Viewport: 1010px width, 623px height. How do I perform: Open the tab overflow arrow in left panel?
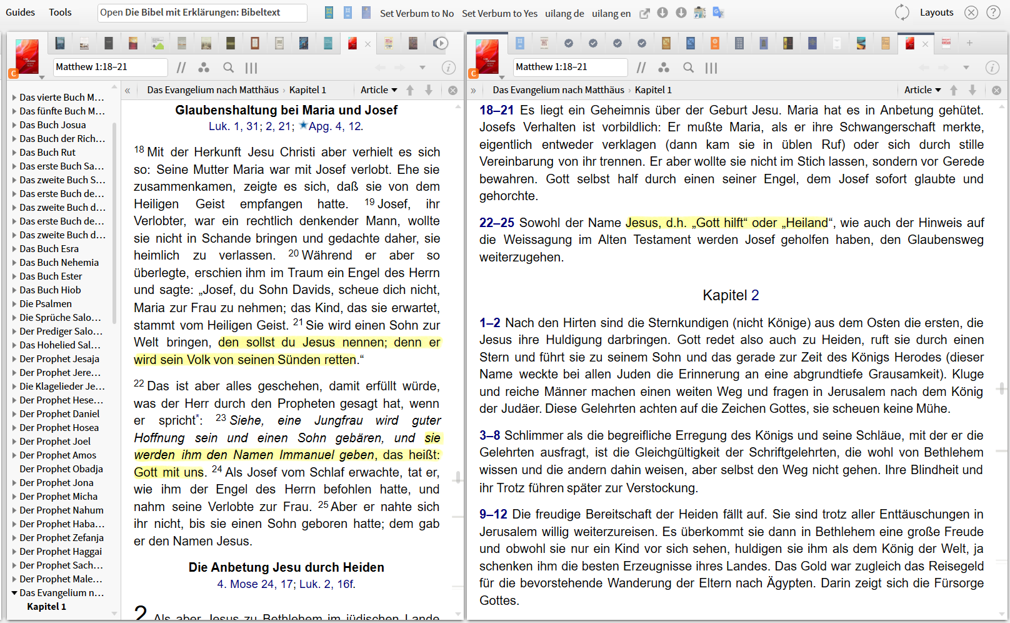tap(441, 43)
